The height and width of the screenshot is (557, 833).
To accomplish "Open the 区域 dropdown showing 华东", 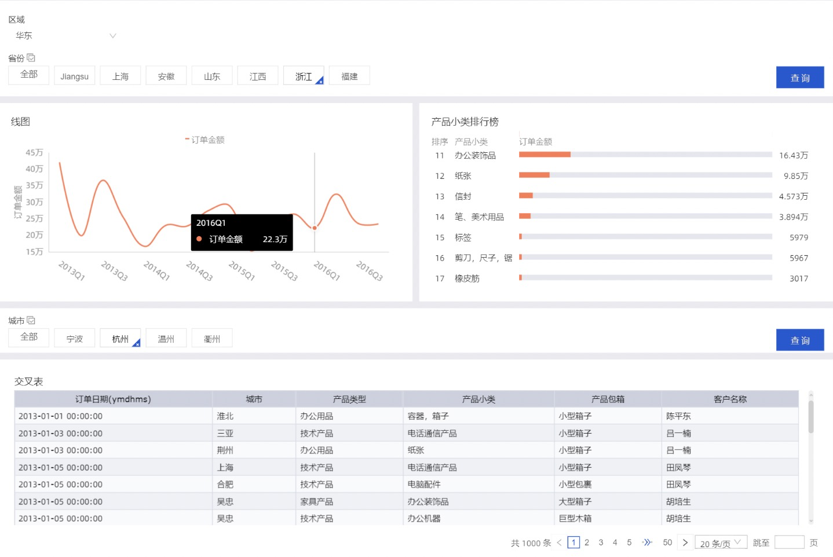I will pos(65,36).
